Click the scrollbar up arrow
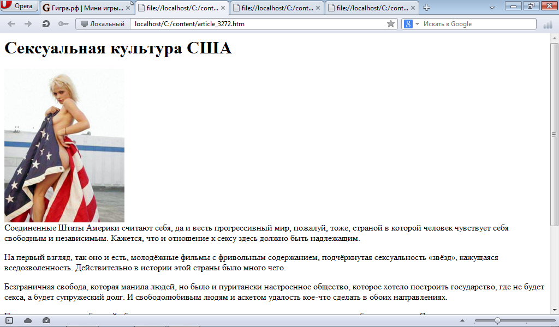559x327 pixels. click(555, 38)
